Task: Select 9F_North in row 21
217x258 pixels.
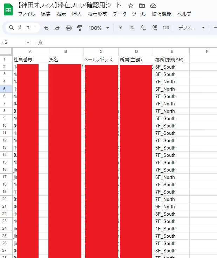Action: [172, 207]
